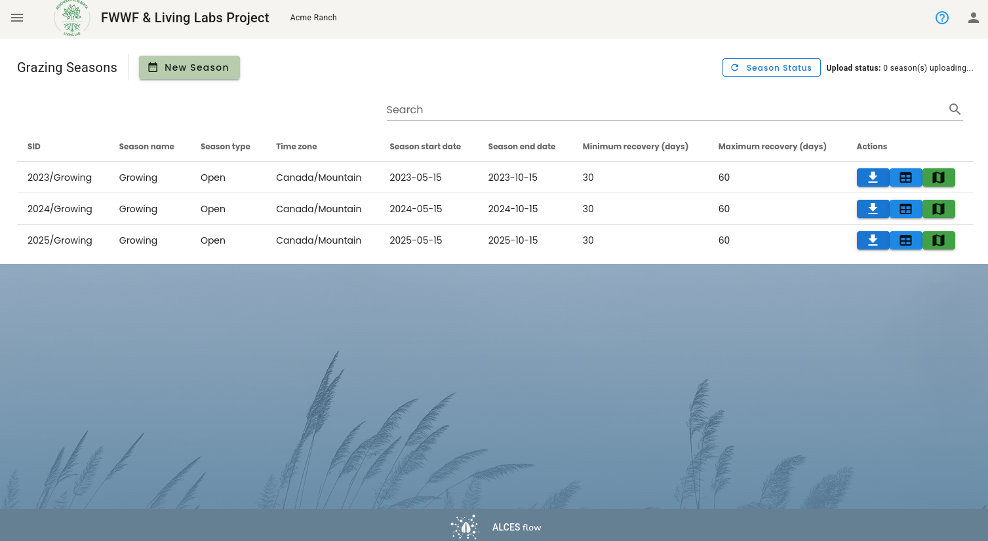Click Open type in the 2025/Growing row

point(213,240)
